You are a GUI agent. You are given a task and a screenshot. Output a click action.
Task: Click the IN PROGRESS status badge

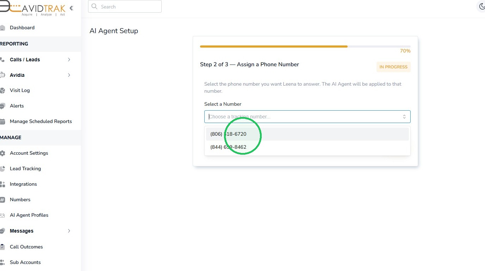(x=393, y=67)
